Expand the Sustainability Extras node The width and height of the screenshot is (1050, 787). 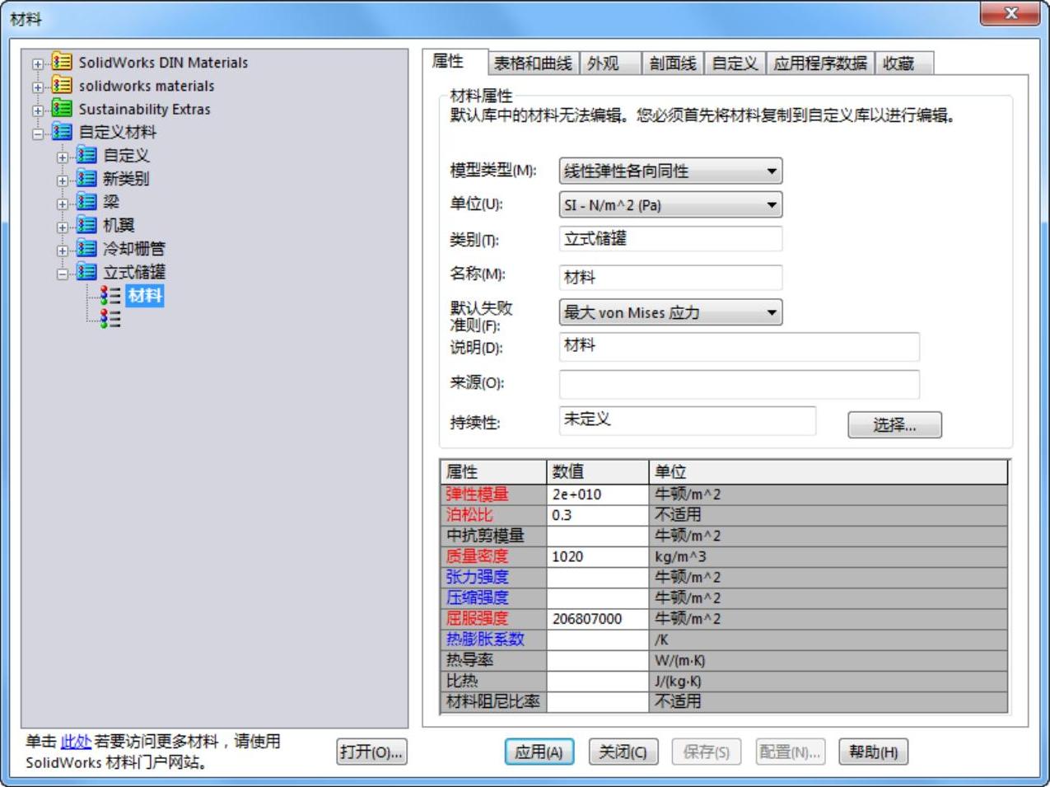[38, 110]
